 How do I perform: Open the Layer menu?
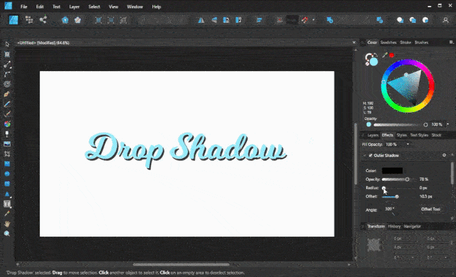click(74, 7)
